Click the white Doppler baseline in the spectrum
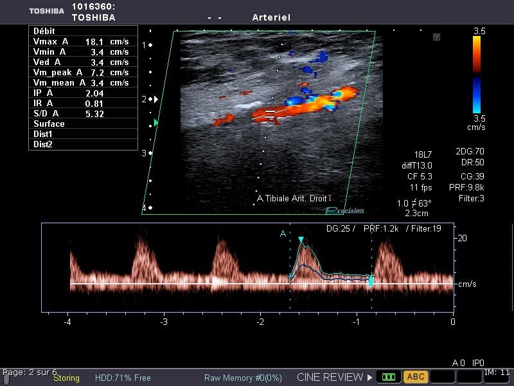This screenshot has height=386, width=514. 261,284
